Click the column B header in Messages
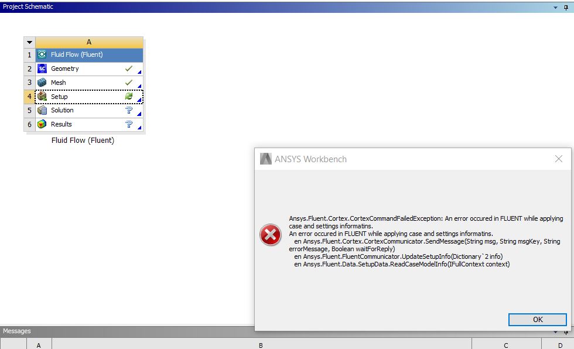The width and height of the screenshot is (574, 349). coord(260,345)
